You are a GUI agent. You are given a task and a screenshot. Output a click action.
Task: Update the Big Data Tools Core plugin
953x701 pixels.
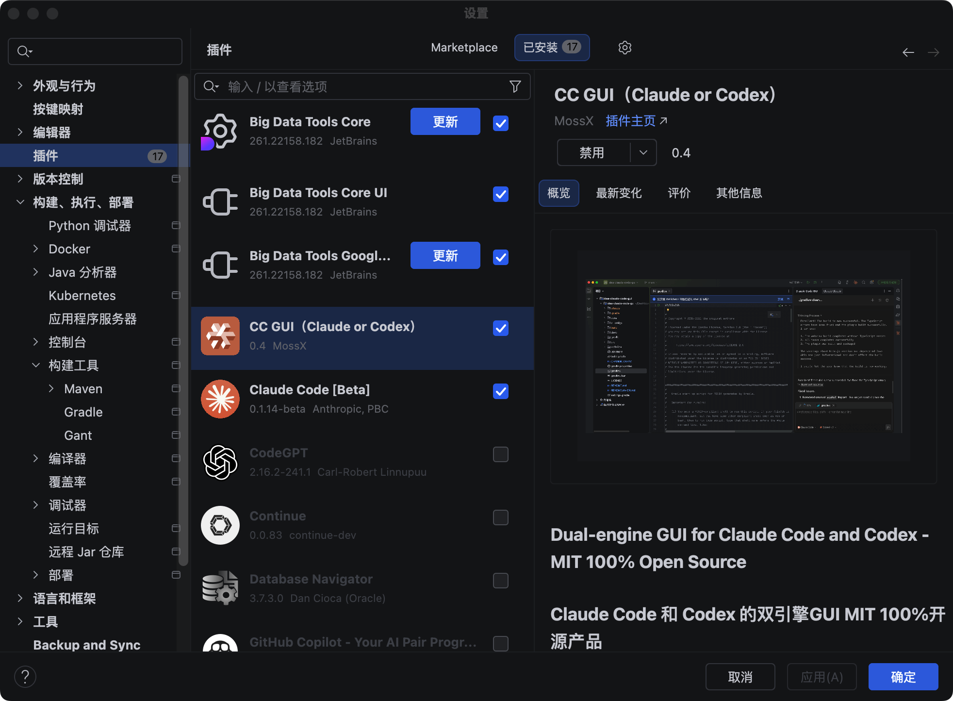(445, 122)
